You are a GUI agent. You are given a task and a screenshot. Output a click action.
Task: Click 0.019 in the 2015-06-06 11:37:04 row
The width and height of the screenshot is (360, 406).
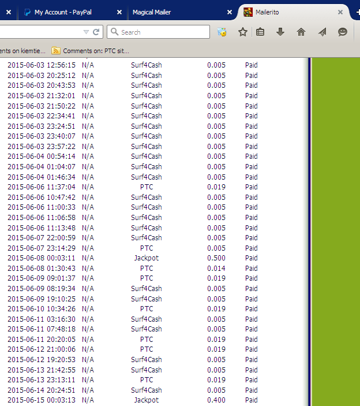pyautogui.click(x=216, y=187)
